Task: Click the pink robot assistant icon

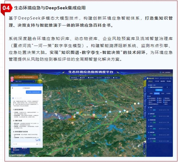Action: [12, 79]
